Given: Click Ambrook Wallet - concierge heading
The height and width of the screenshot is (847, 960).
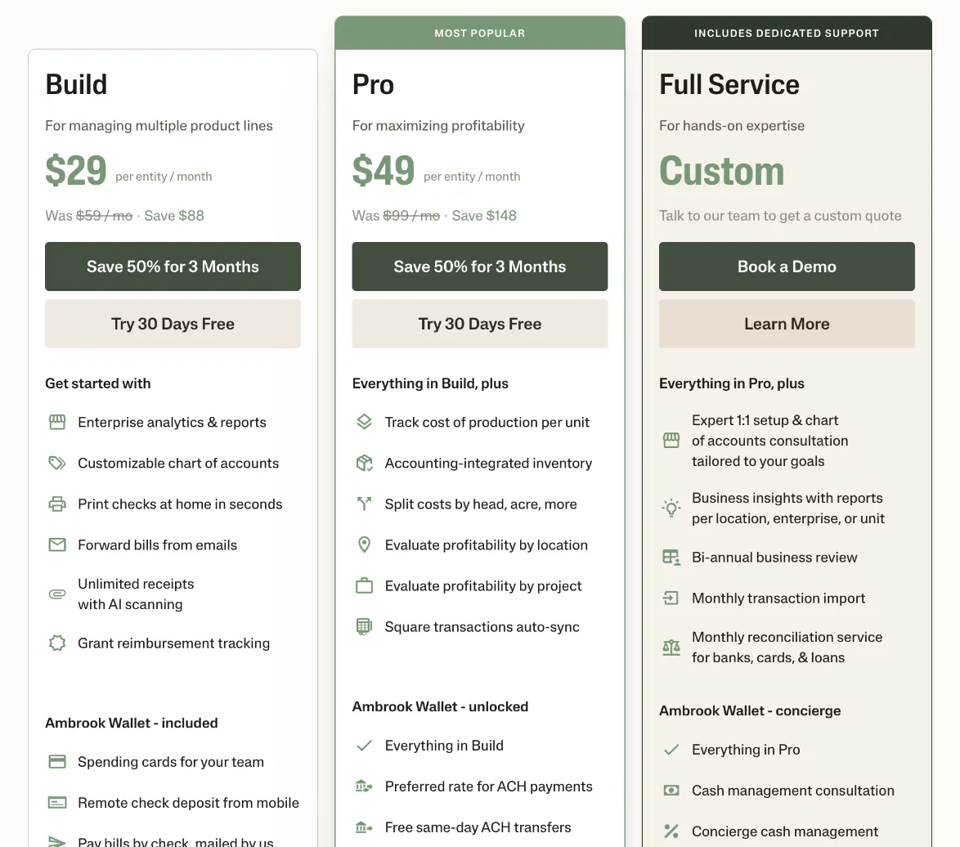Looking at the screenshot, I should pyautogui.click(x=750, y=710).
